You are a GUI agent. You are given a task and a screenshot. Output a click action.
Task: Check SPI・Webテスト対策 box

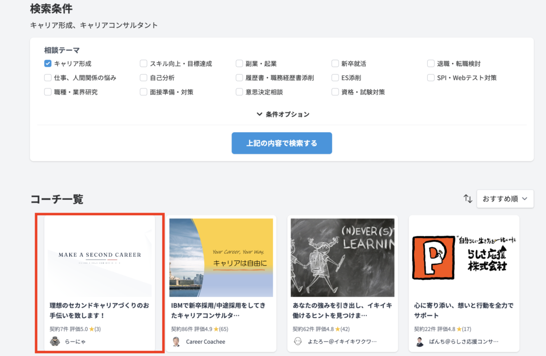pos(431,78)
